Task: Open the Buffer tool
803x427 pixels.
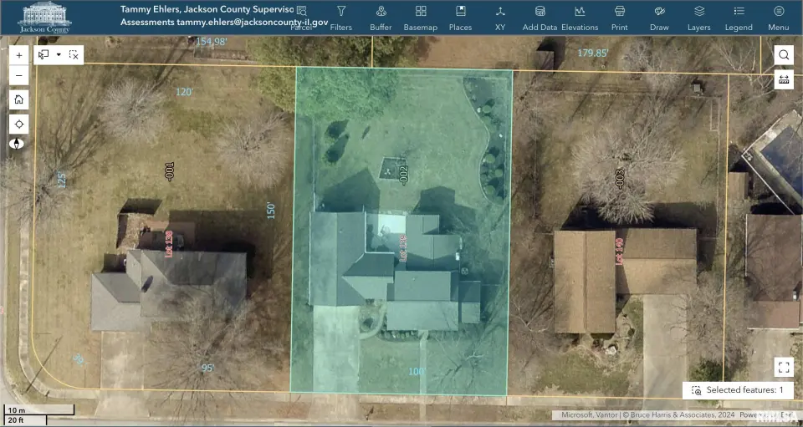Action: tap(381, 18)
